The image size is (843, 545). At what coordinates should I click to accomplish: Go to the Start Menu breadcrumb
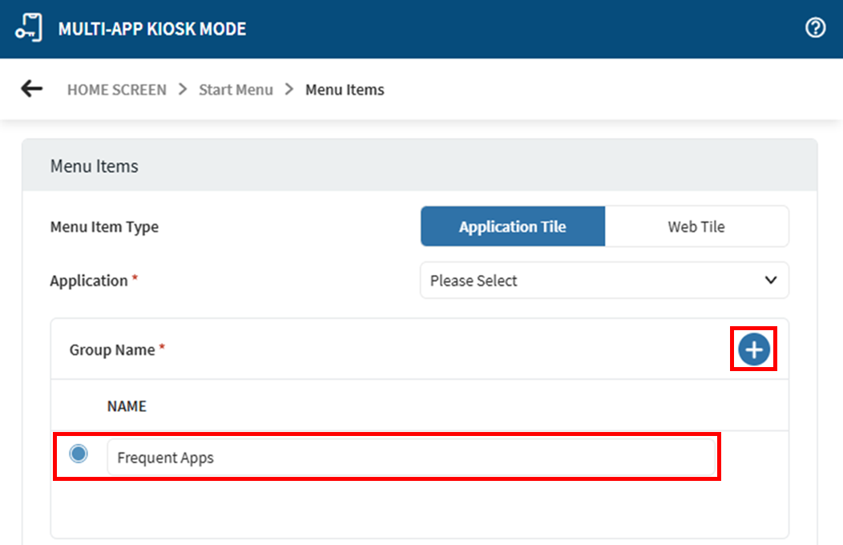pos(236,90)
